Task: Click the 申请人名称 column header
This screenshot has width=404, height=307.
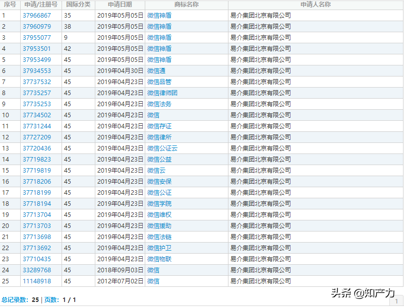Action: click(316, 5)
